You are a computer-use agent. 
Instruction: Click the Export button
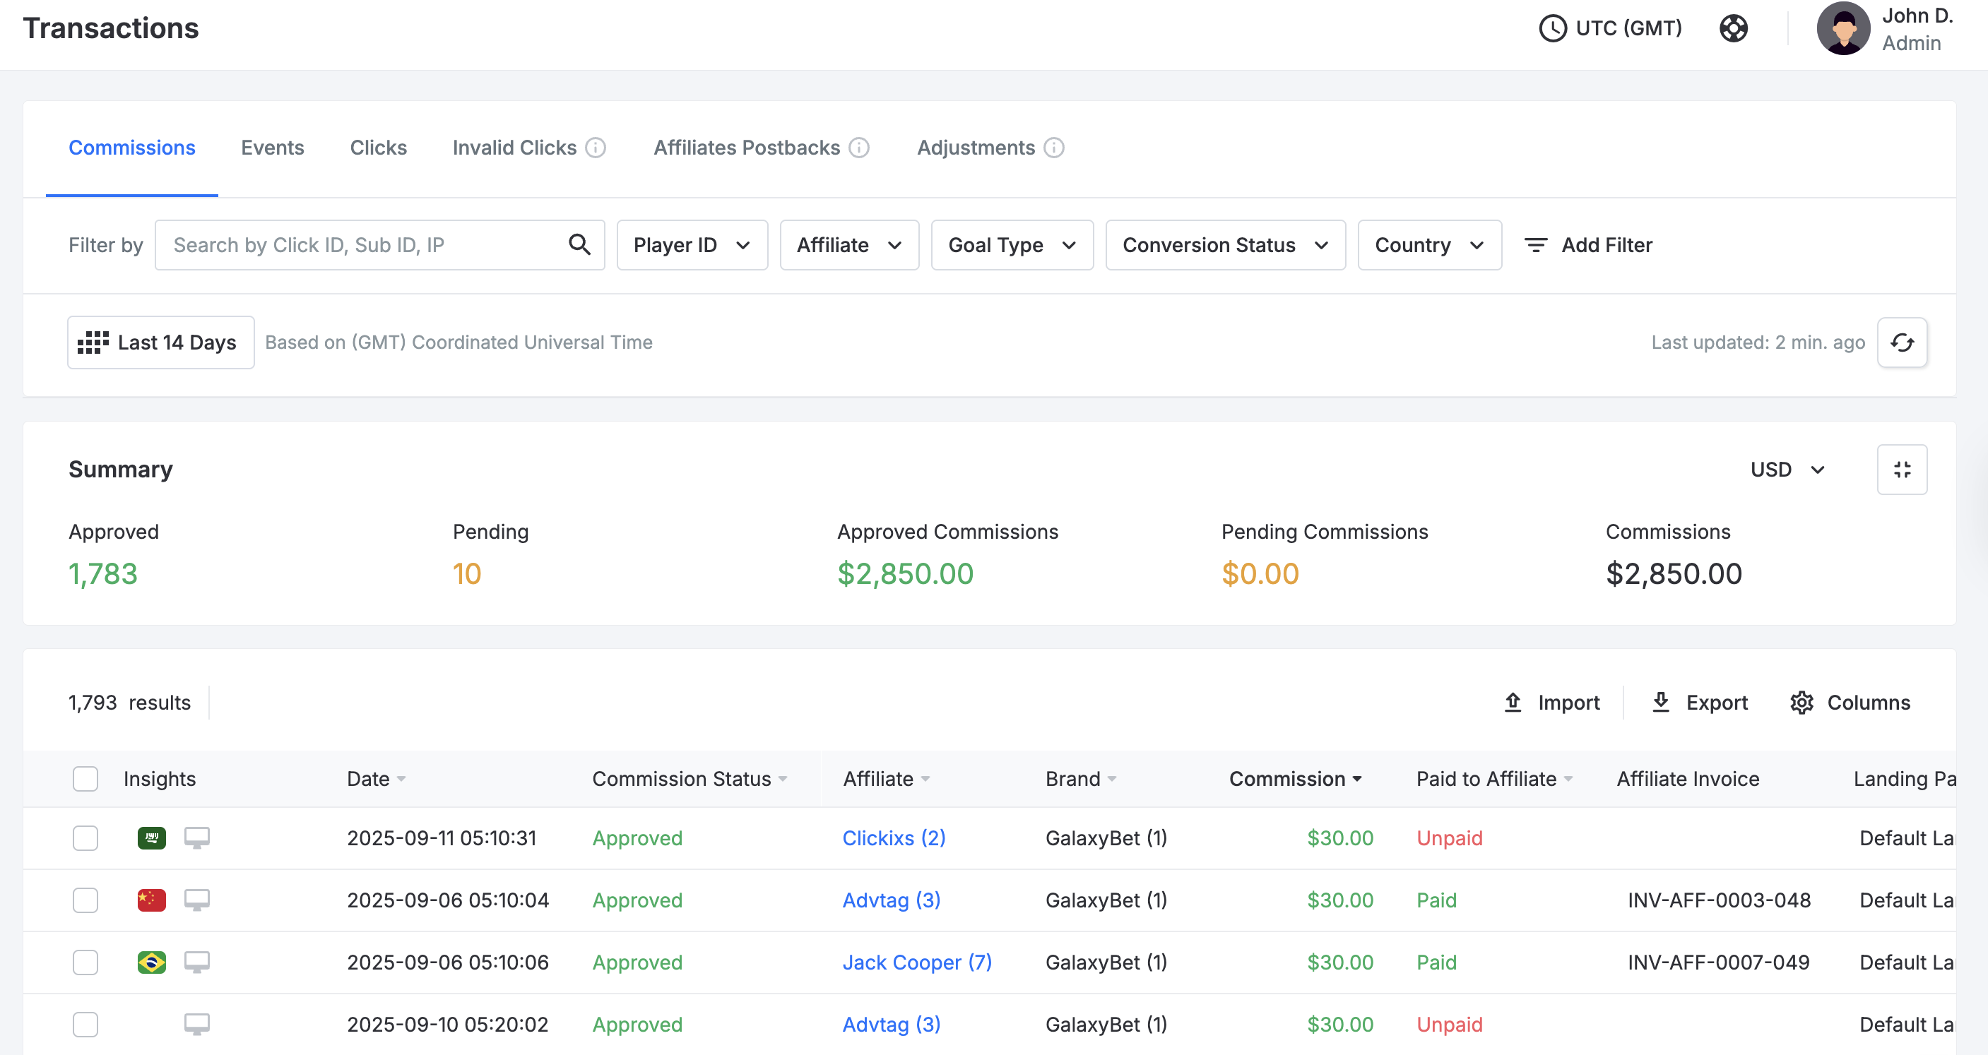click(x=1698, y=703)
